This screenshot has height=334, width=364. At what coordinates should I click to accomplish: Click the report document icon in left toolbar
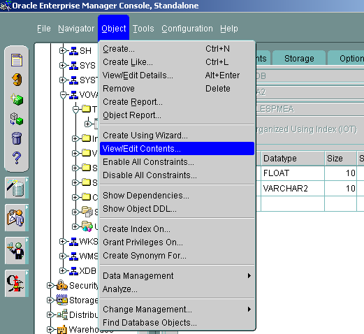pyautogui.click(x=17, y=60)
